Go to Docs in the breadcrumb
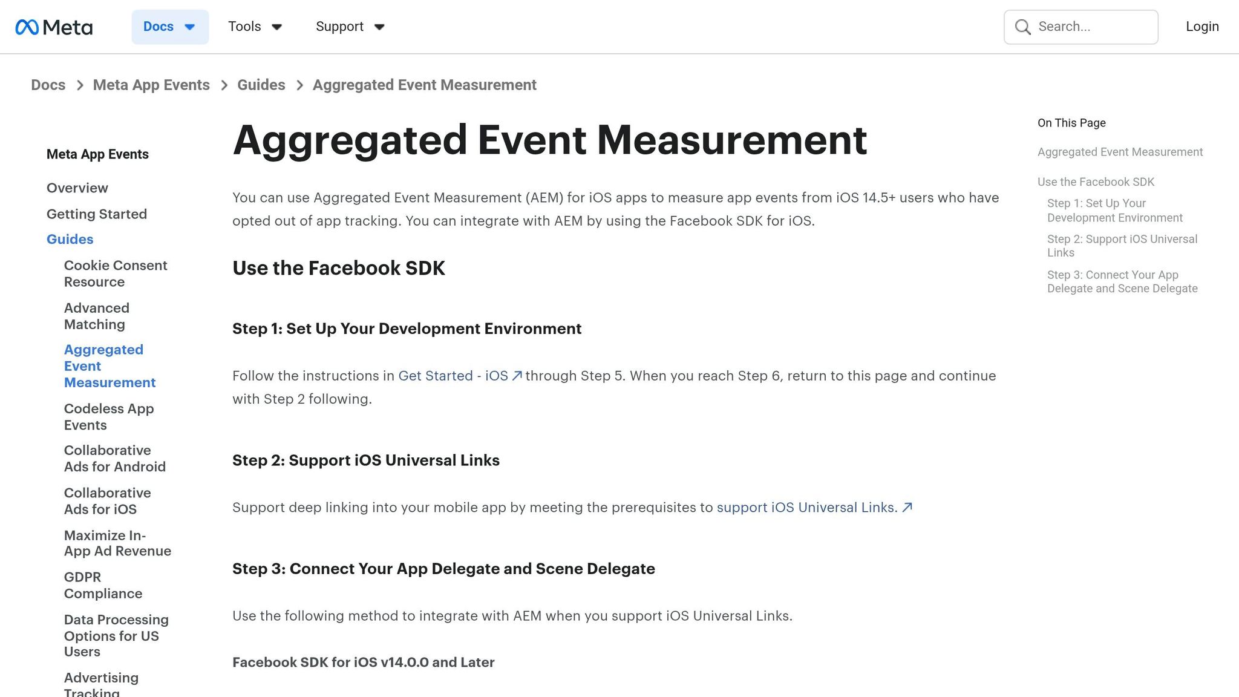Screen dimensions: 1239x697 (48, 85)
